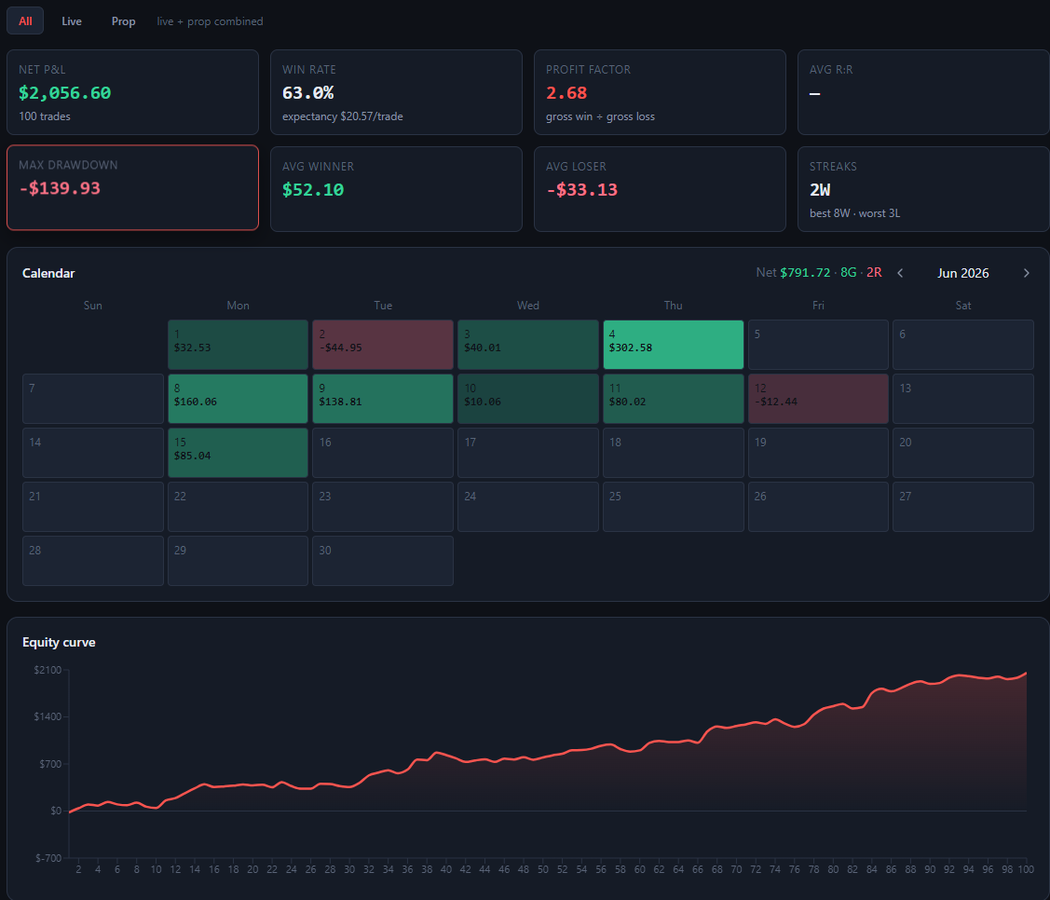Image resolution: width=1050 pixels, height=900 pixels.
Task: Select the empty June 5 cell
Action: pyautogui.click(x=818, y=345)
